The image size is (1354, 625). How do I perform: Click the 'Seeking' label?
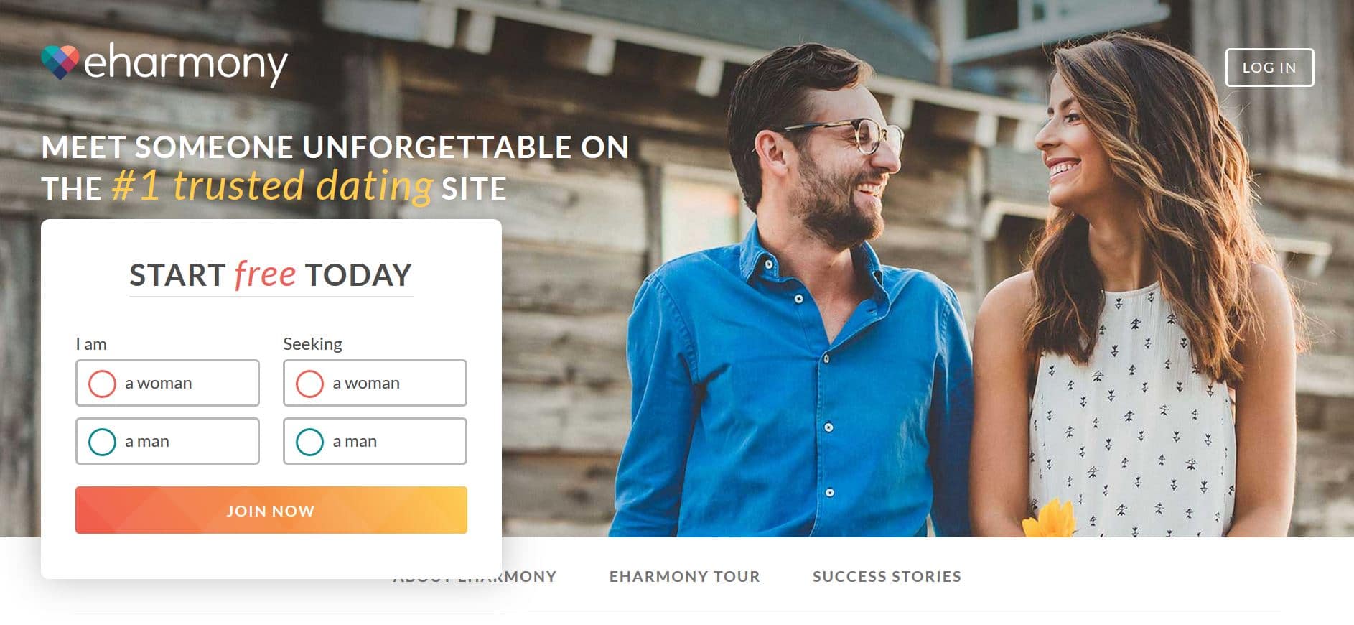tap(312, 344)
